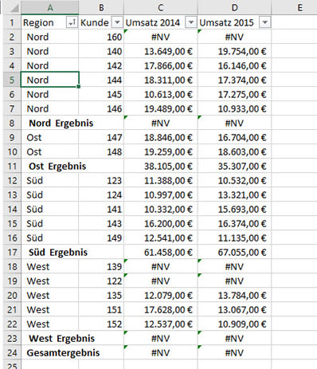The image size is (317, 369).
Task: Click the West Ergebnis #NV cell in column D
Action: (234, 338)
